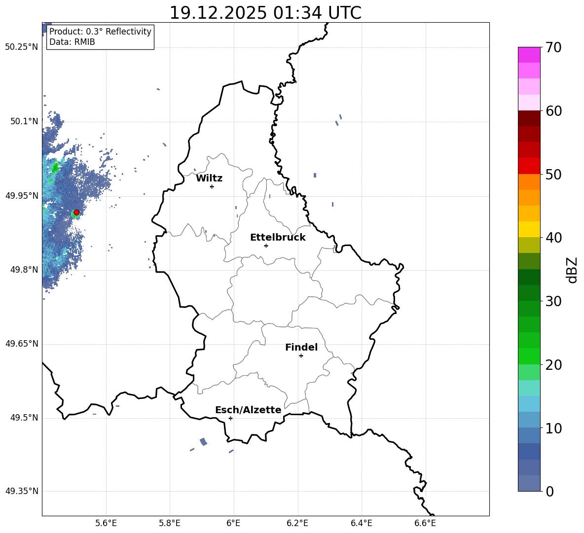Viewport: 584px width, 533px height.
Task: Click the colorbar tick label 40
Action: 553,238
